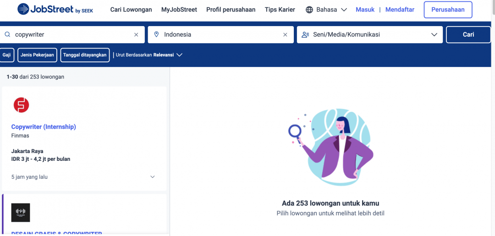Viewport: 495px width, 236px height.
Task: Click the magnifier icon in keyword field
Action: tap(7, 34)
